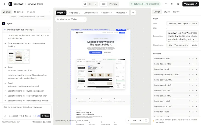201x125 pixels.
Task: Remove home-faq.html section
Action: (x=196, y=112)
